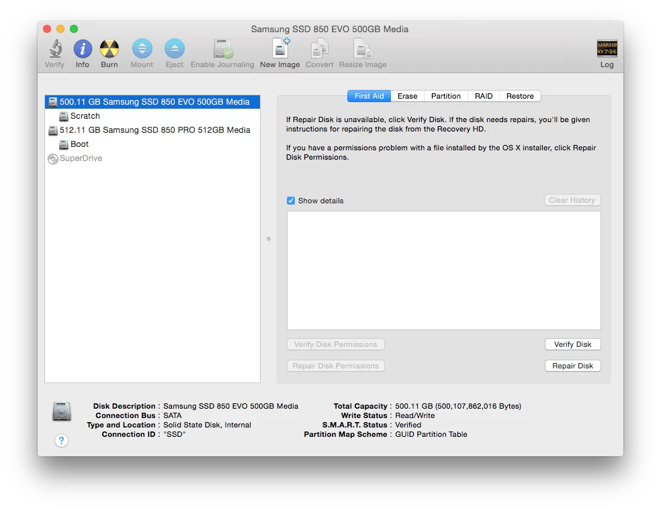Open the RAID tab
Viewport: 661px width, 510px height.
484,96
